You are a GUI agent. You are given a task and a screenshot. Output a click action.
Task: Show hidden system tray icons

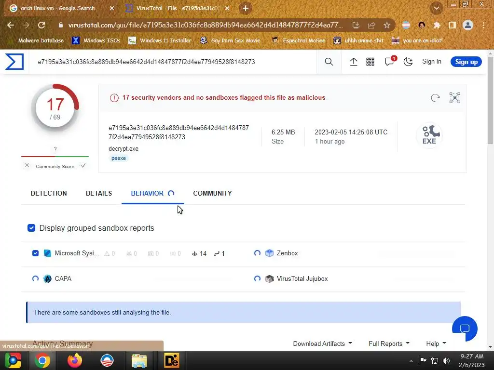(x=411, y=361)
